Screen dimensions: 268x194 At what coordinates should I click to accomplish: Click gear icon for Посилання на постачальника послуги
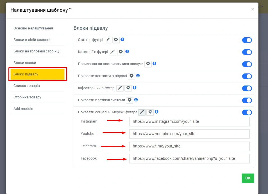point(148,64)
